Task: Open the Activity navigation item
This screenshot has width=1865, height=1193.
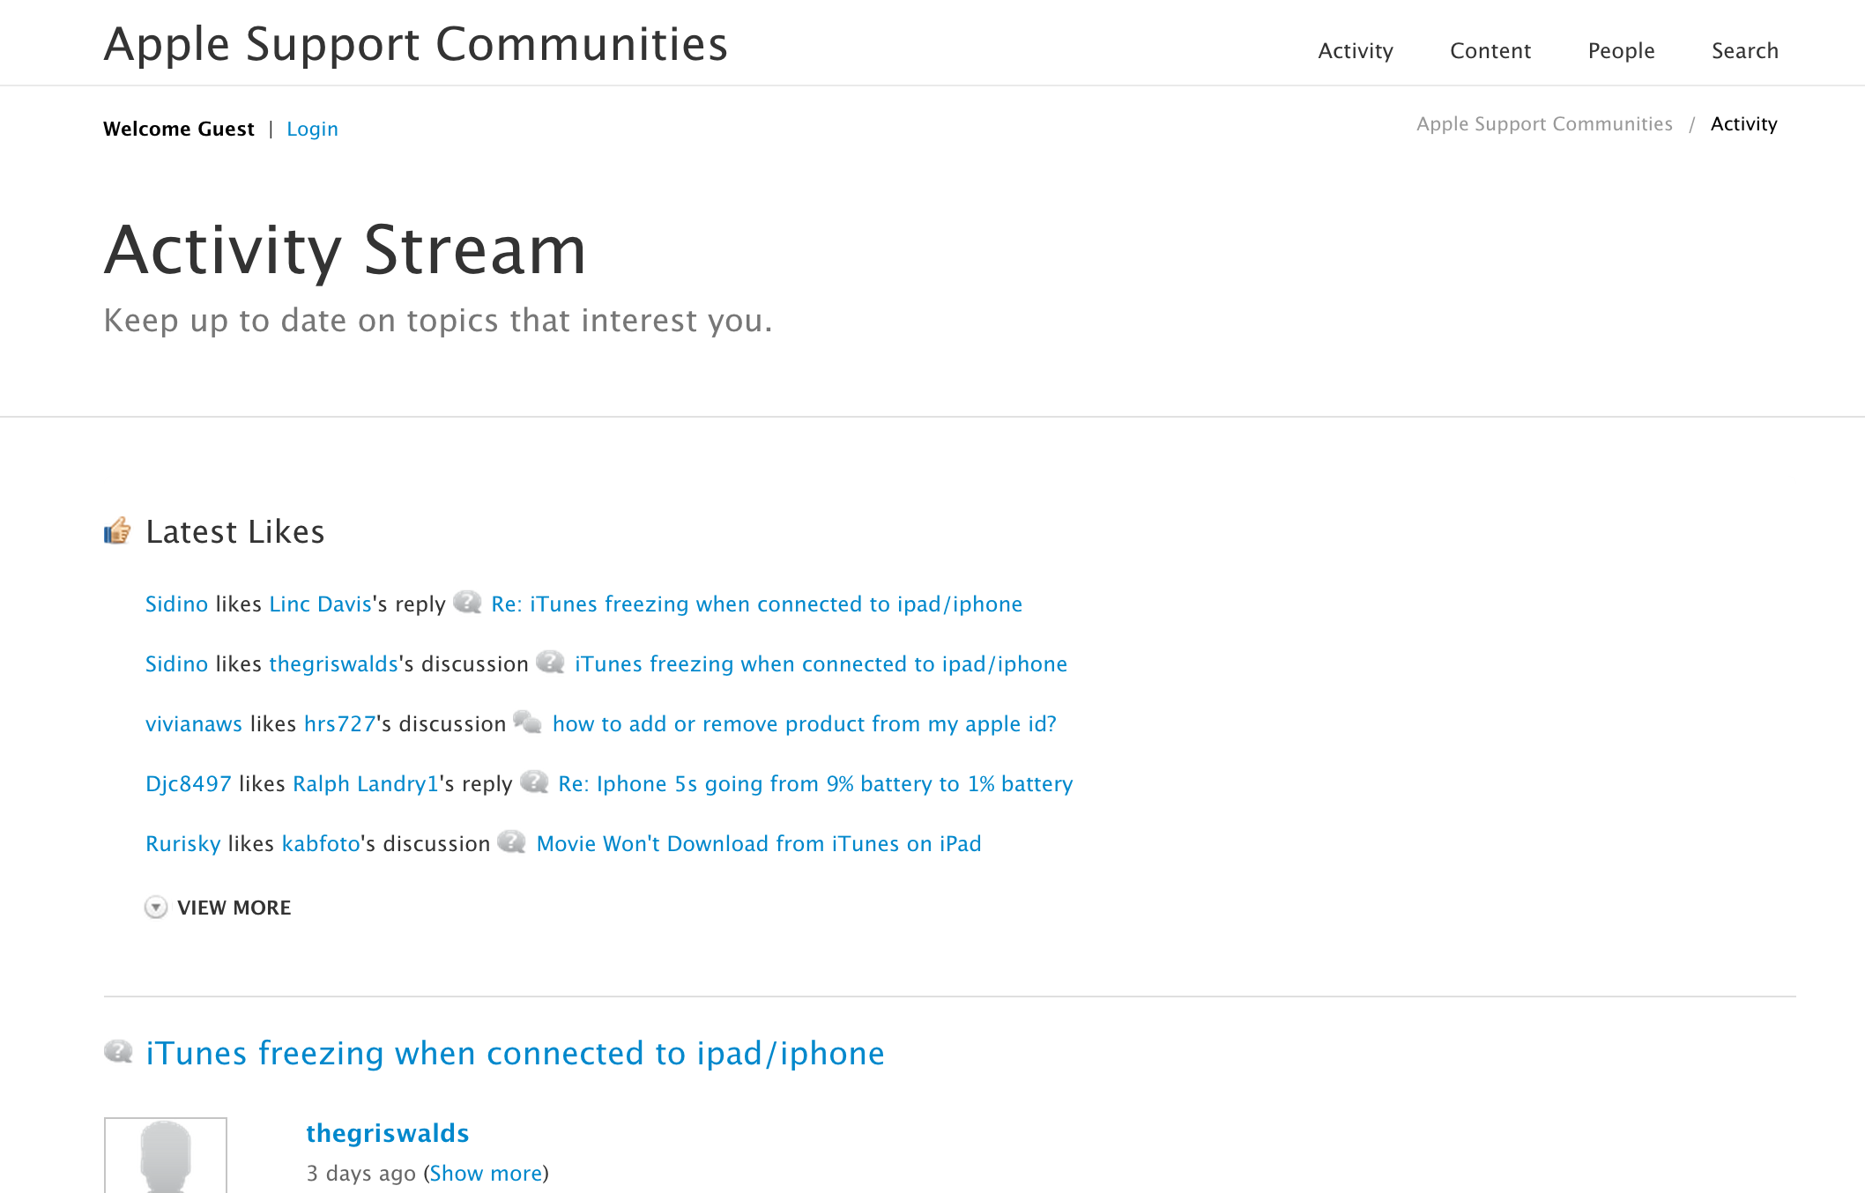Action: [x=1355, y=50]
